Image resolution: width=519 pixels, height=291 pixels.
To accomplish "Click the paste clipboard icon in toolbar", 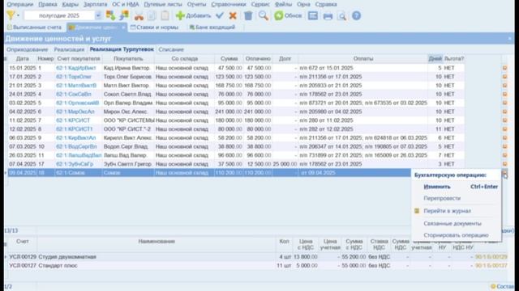I will pos(165,15).
